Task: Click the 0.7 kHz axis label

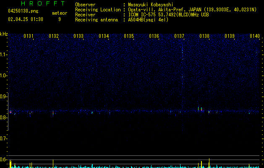Action: (x=3, y=139)
